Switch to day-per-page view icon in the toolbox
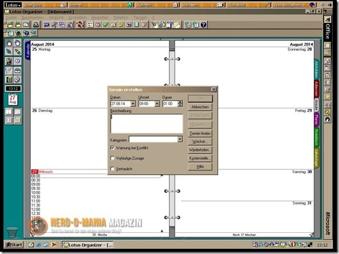Screen dimensions: 339x254 point(9,112)
